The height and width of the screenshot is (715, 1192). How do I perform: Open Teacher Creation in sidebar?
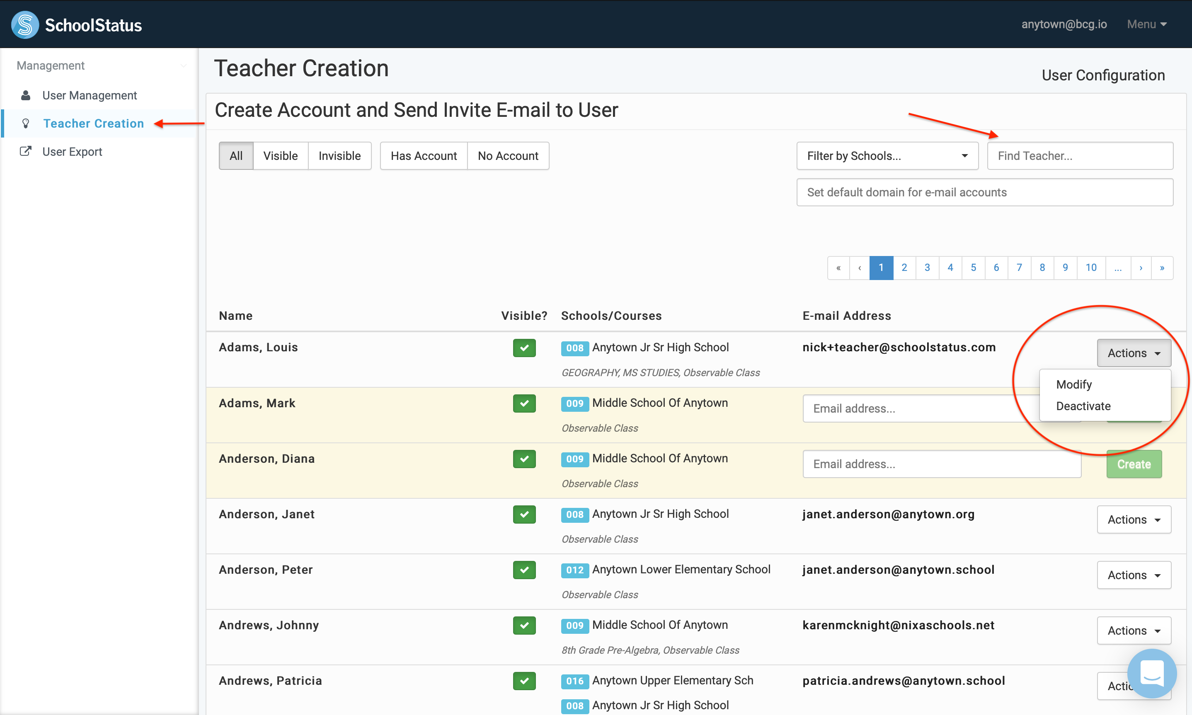coord(94,124)
